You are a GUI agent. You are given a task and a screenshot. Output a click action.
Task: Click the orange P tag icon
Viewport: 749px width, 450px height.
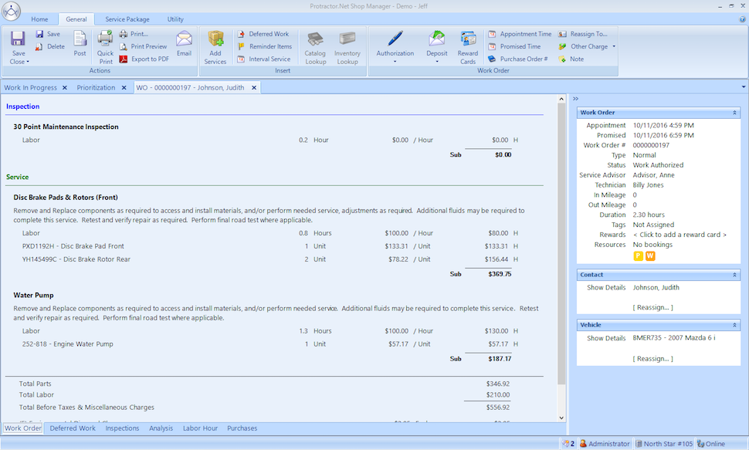pyautogui.click(x=638, y=256)
